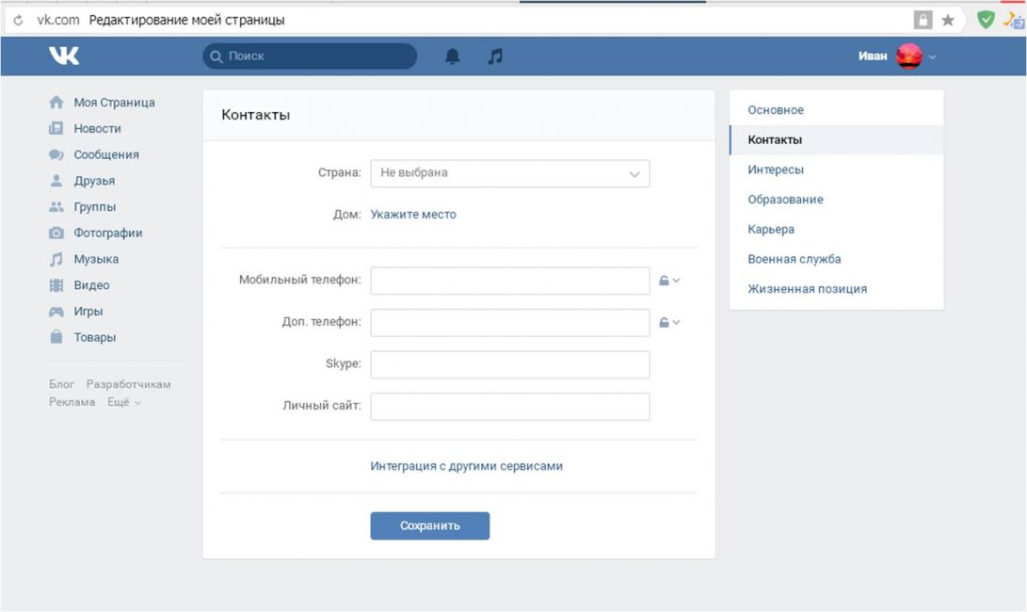The width and height of the screenshot is (1027, 612).
Task: Click the green shield extension icon
Action: [986, 20]
